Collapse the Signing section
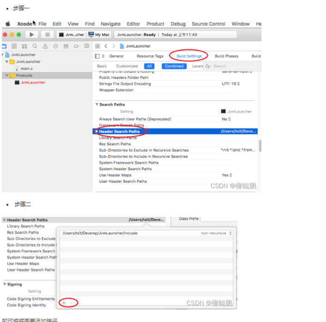 5,284
